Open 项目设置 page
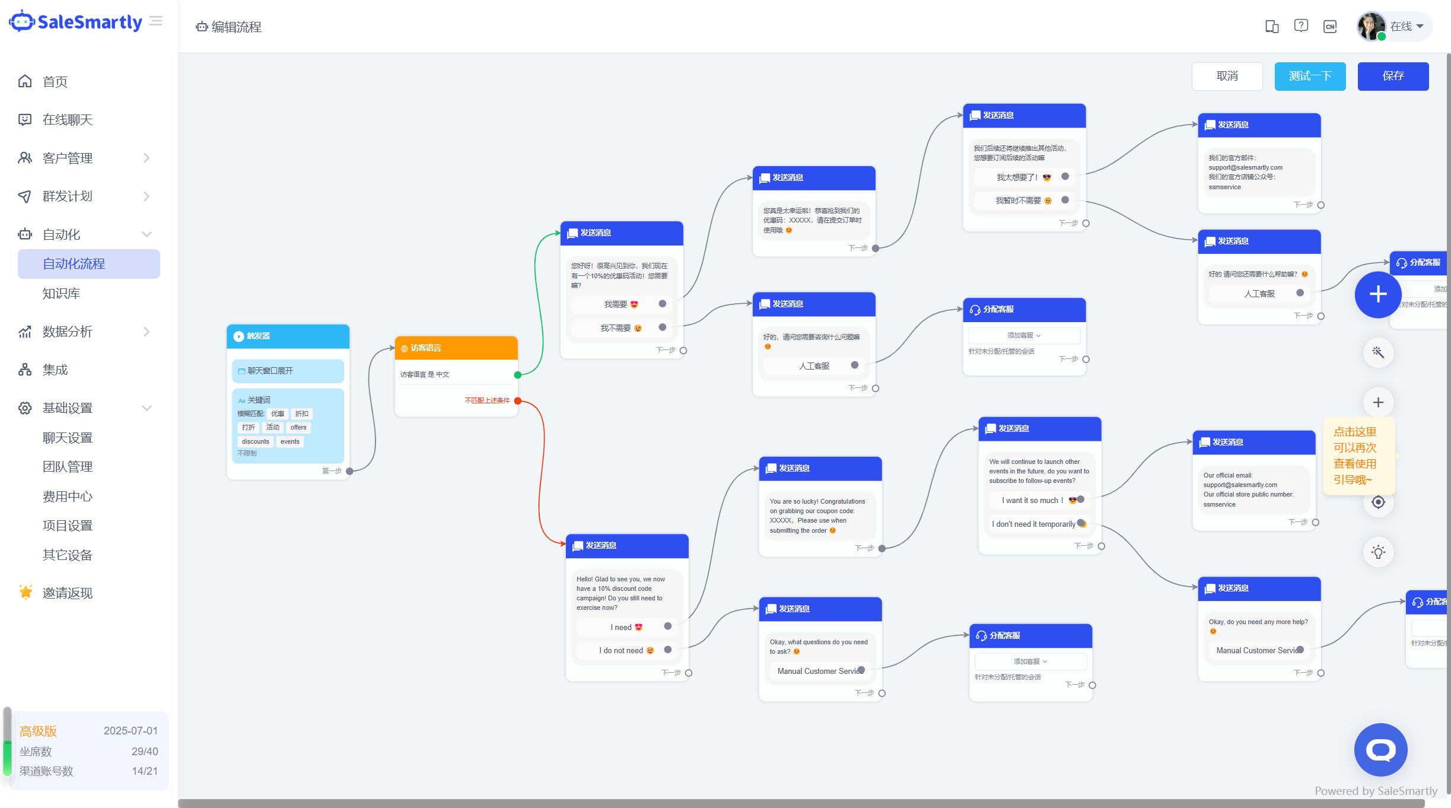Image resolution: width=1451 pixels, height=808 pixels. (x=68, y=525)
